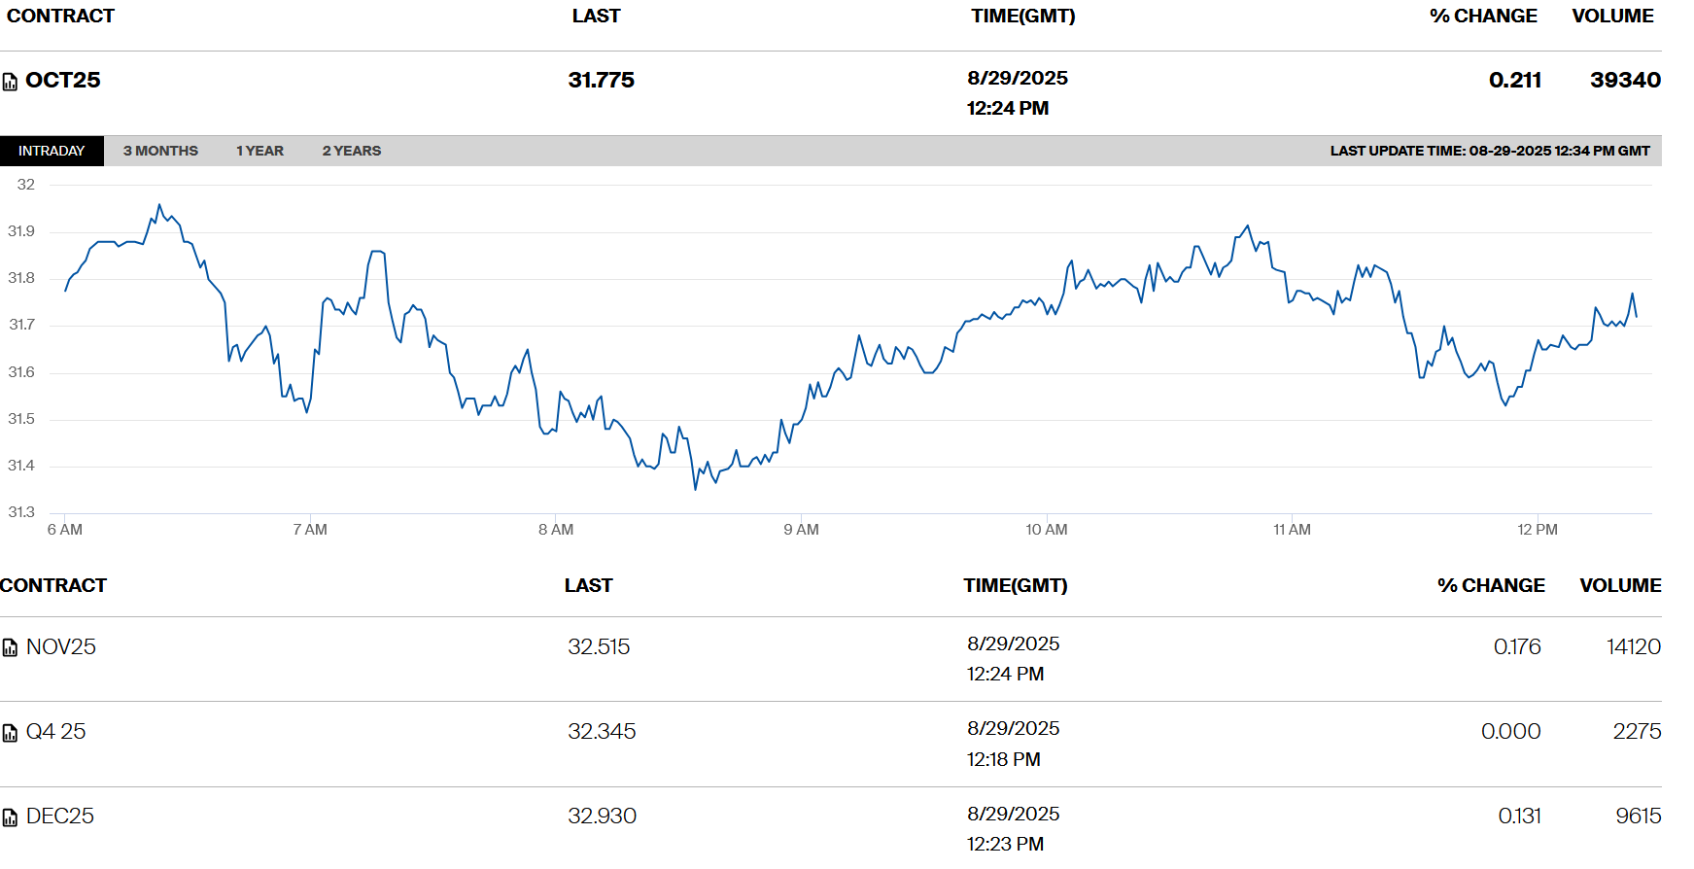Show the 2 Years chart range
The image size is (1694, 869).
click(x=351, y=151)
